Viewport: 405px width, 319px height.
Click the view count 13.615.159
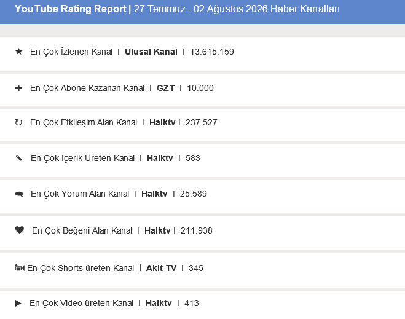coord(212,52)
